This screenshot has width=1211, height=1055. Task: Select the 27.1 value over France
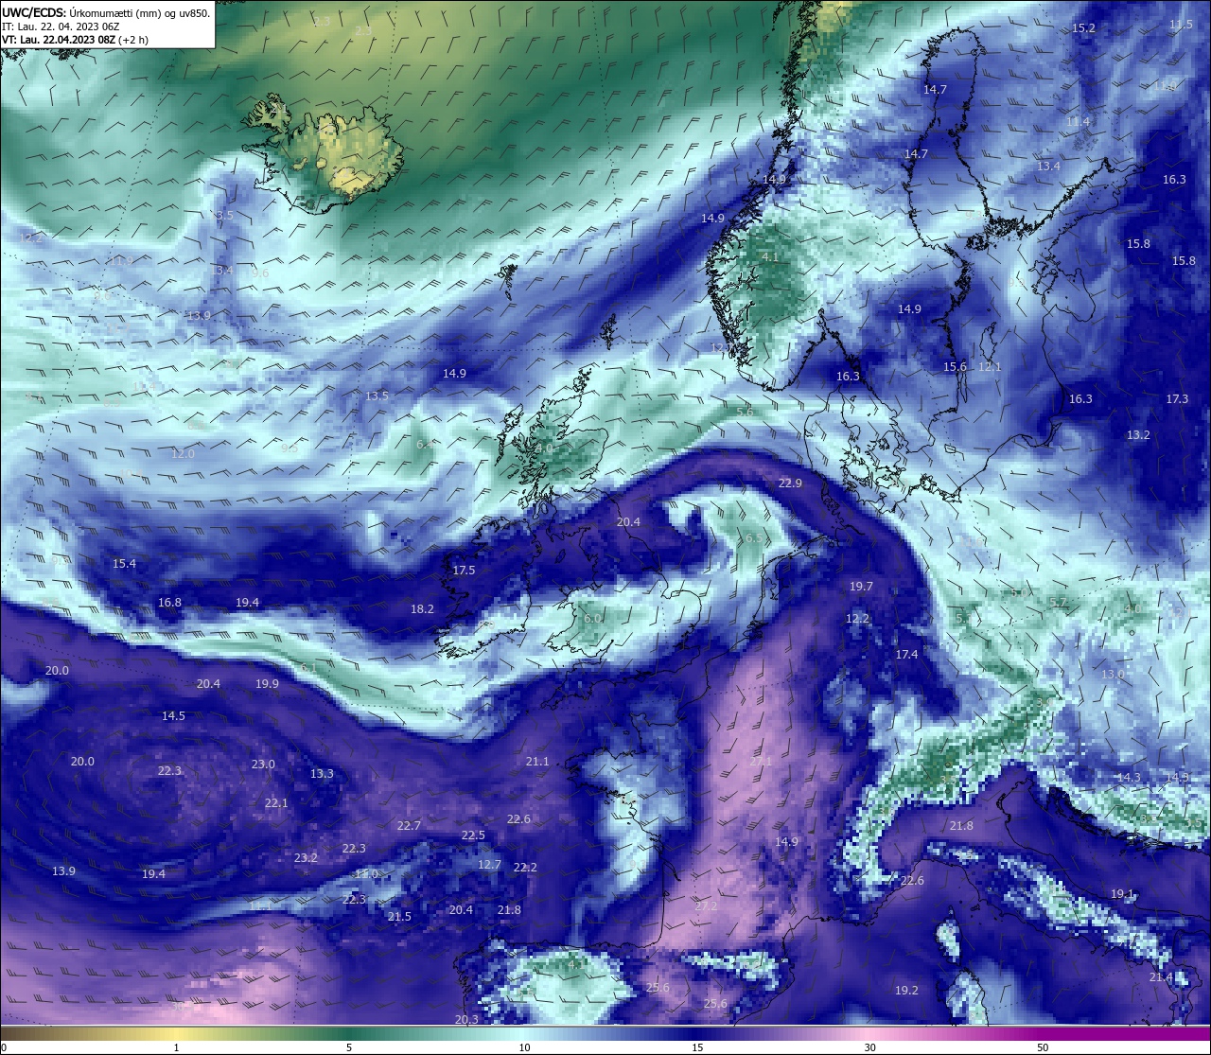(761, 761)
